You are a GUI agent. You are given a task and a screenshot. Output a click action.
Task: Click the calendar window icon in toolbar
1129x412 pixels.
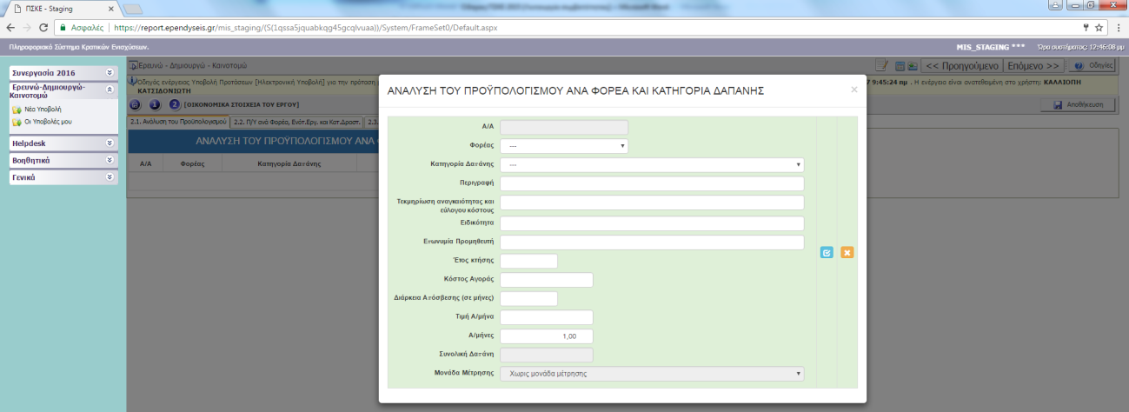(x=900, y=65)
